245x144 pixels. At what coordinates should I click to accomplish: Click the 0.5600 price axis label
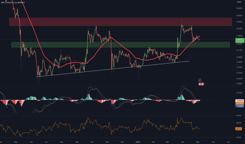pyautogui.click(x=239, y=22)
